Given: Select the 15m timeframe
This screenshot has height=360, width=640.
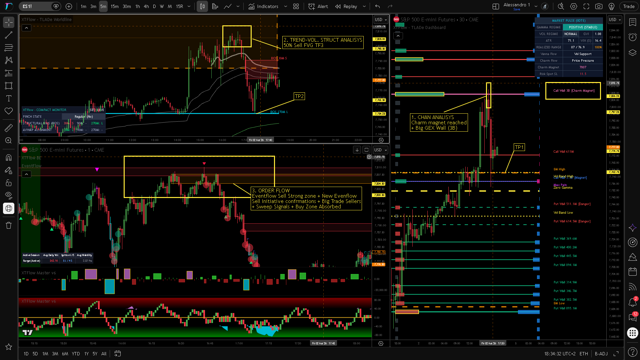Looking at the screenshot, I should [x=114, y=6].
